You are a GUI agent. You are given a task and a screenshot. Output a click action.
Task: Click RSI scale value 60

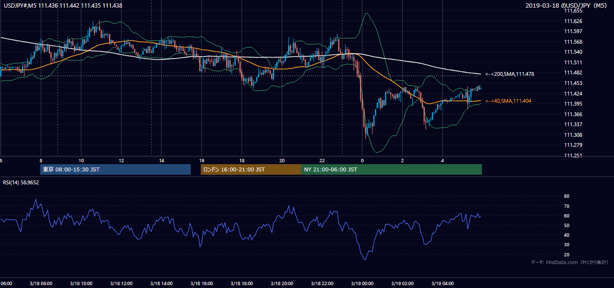(x=566, y=216)
